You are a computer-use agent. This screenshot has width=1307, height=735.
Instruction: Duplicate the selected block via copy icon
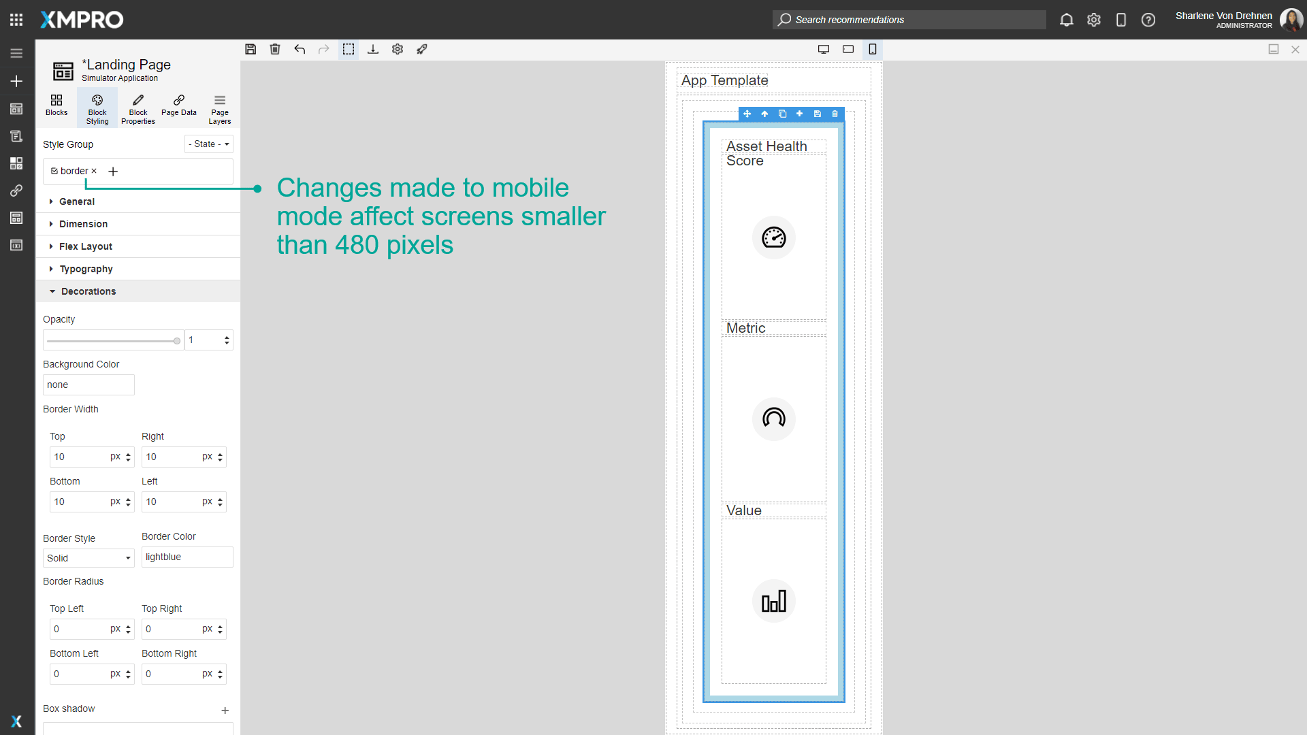[x=782, y=114]
